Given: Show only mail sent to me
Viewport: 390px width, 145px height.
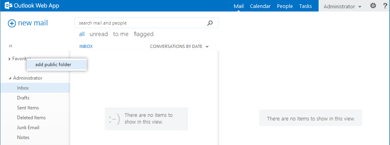Looking at the screenshot, I should [121, 34].
